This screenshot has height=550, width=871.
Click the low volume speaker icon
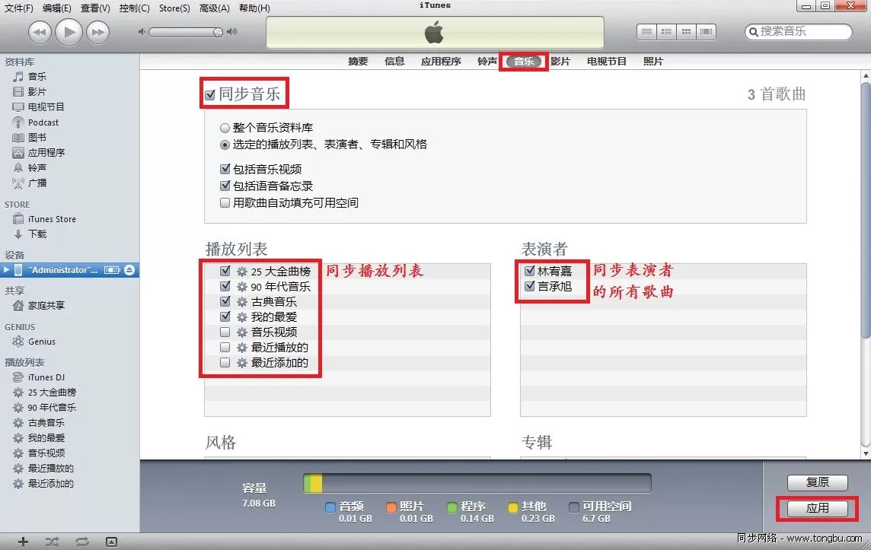tap(142, 32)
